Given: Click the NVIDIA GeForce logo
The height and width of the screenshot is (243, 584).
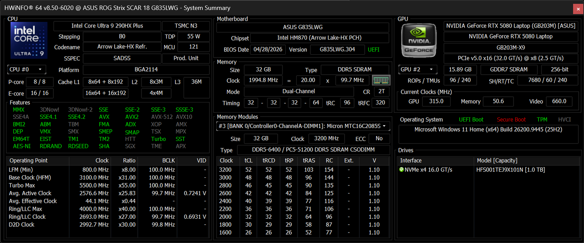Looking at the screenshot, I should pos(419,40).
